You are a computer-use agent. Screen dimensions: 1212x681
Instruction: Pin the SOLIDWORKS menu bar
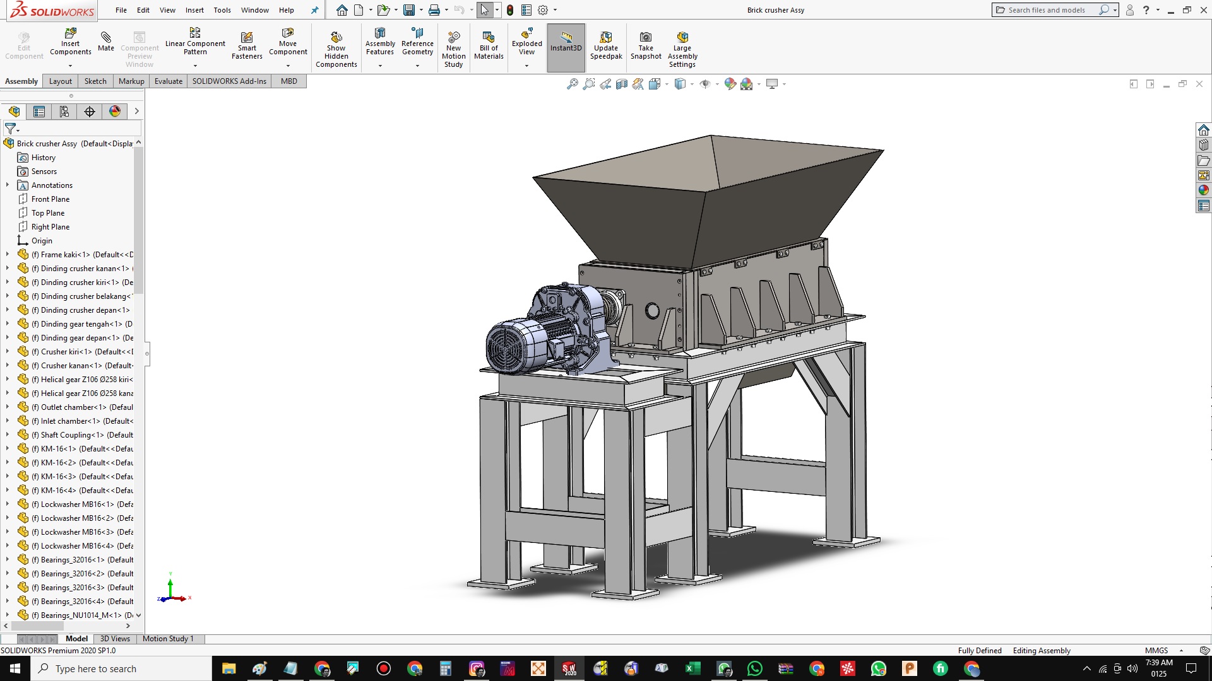point(315,10)
